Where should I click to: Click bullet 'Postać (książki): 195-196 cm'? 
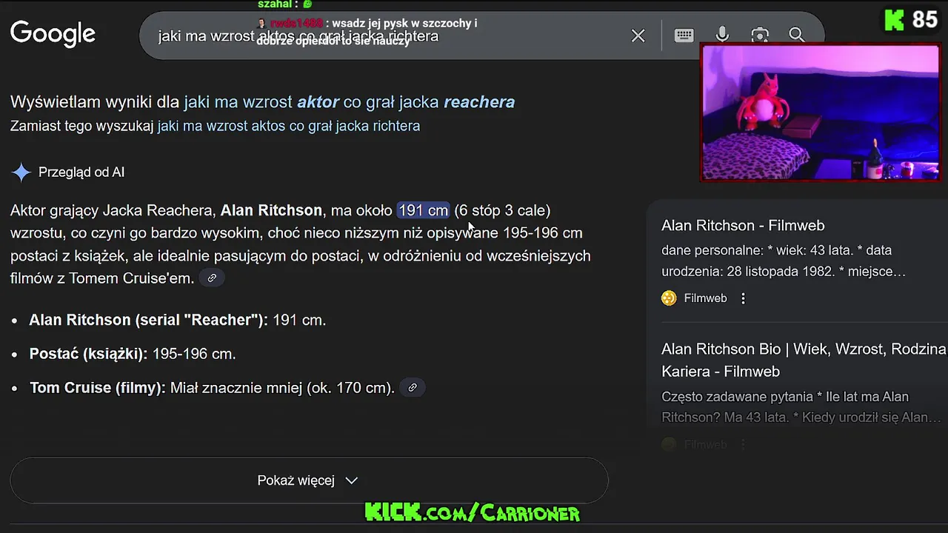[133, 354]
